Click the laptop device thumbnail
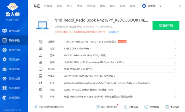The width and height of the screenshot is (185, 112). pos(42,25)
